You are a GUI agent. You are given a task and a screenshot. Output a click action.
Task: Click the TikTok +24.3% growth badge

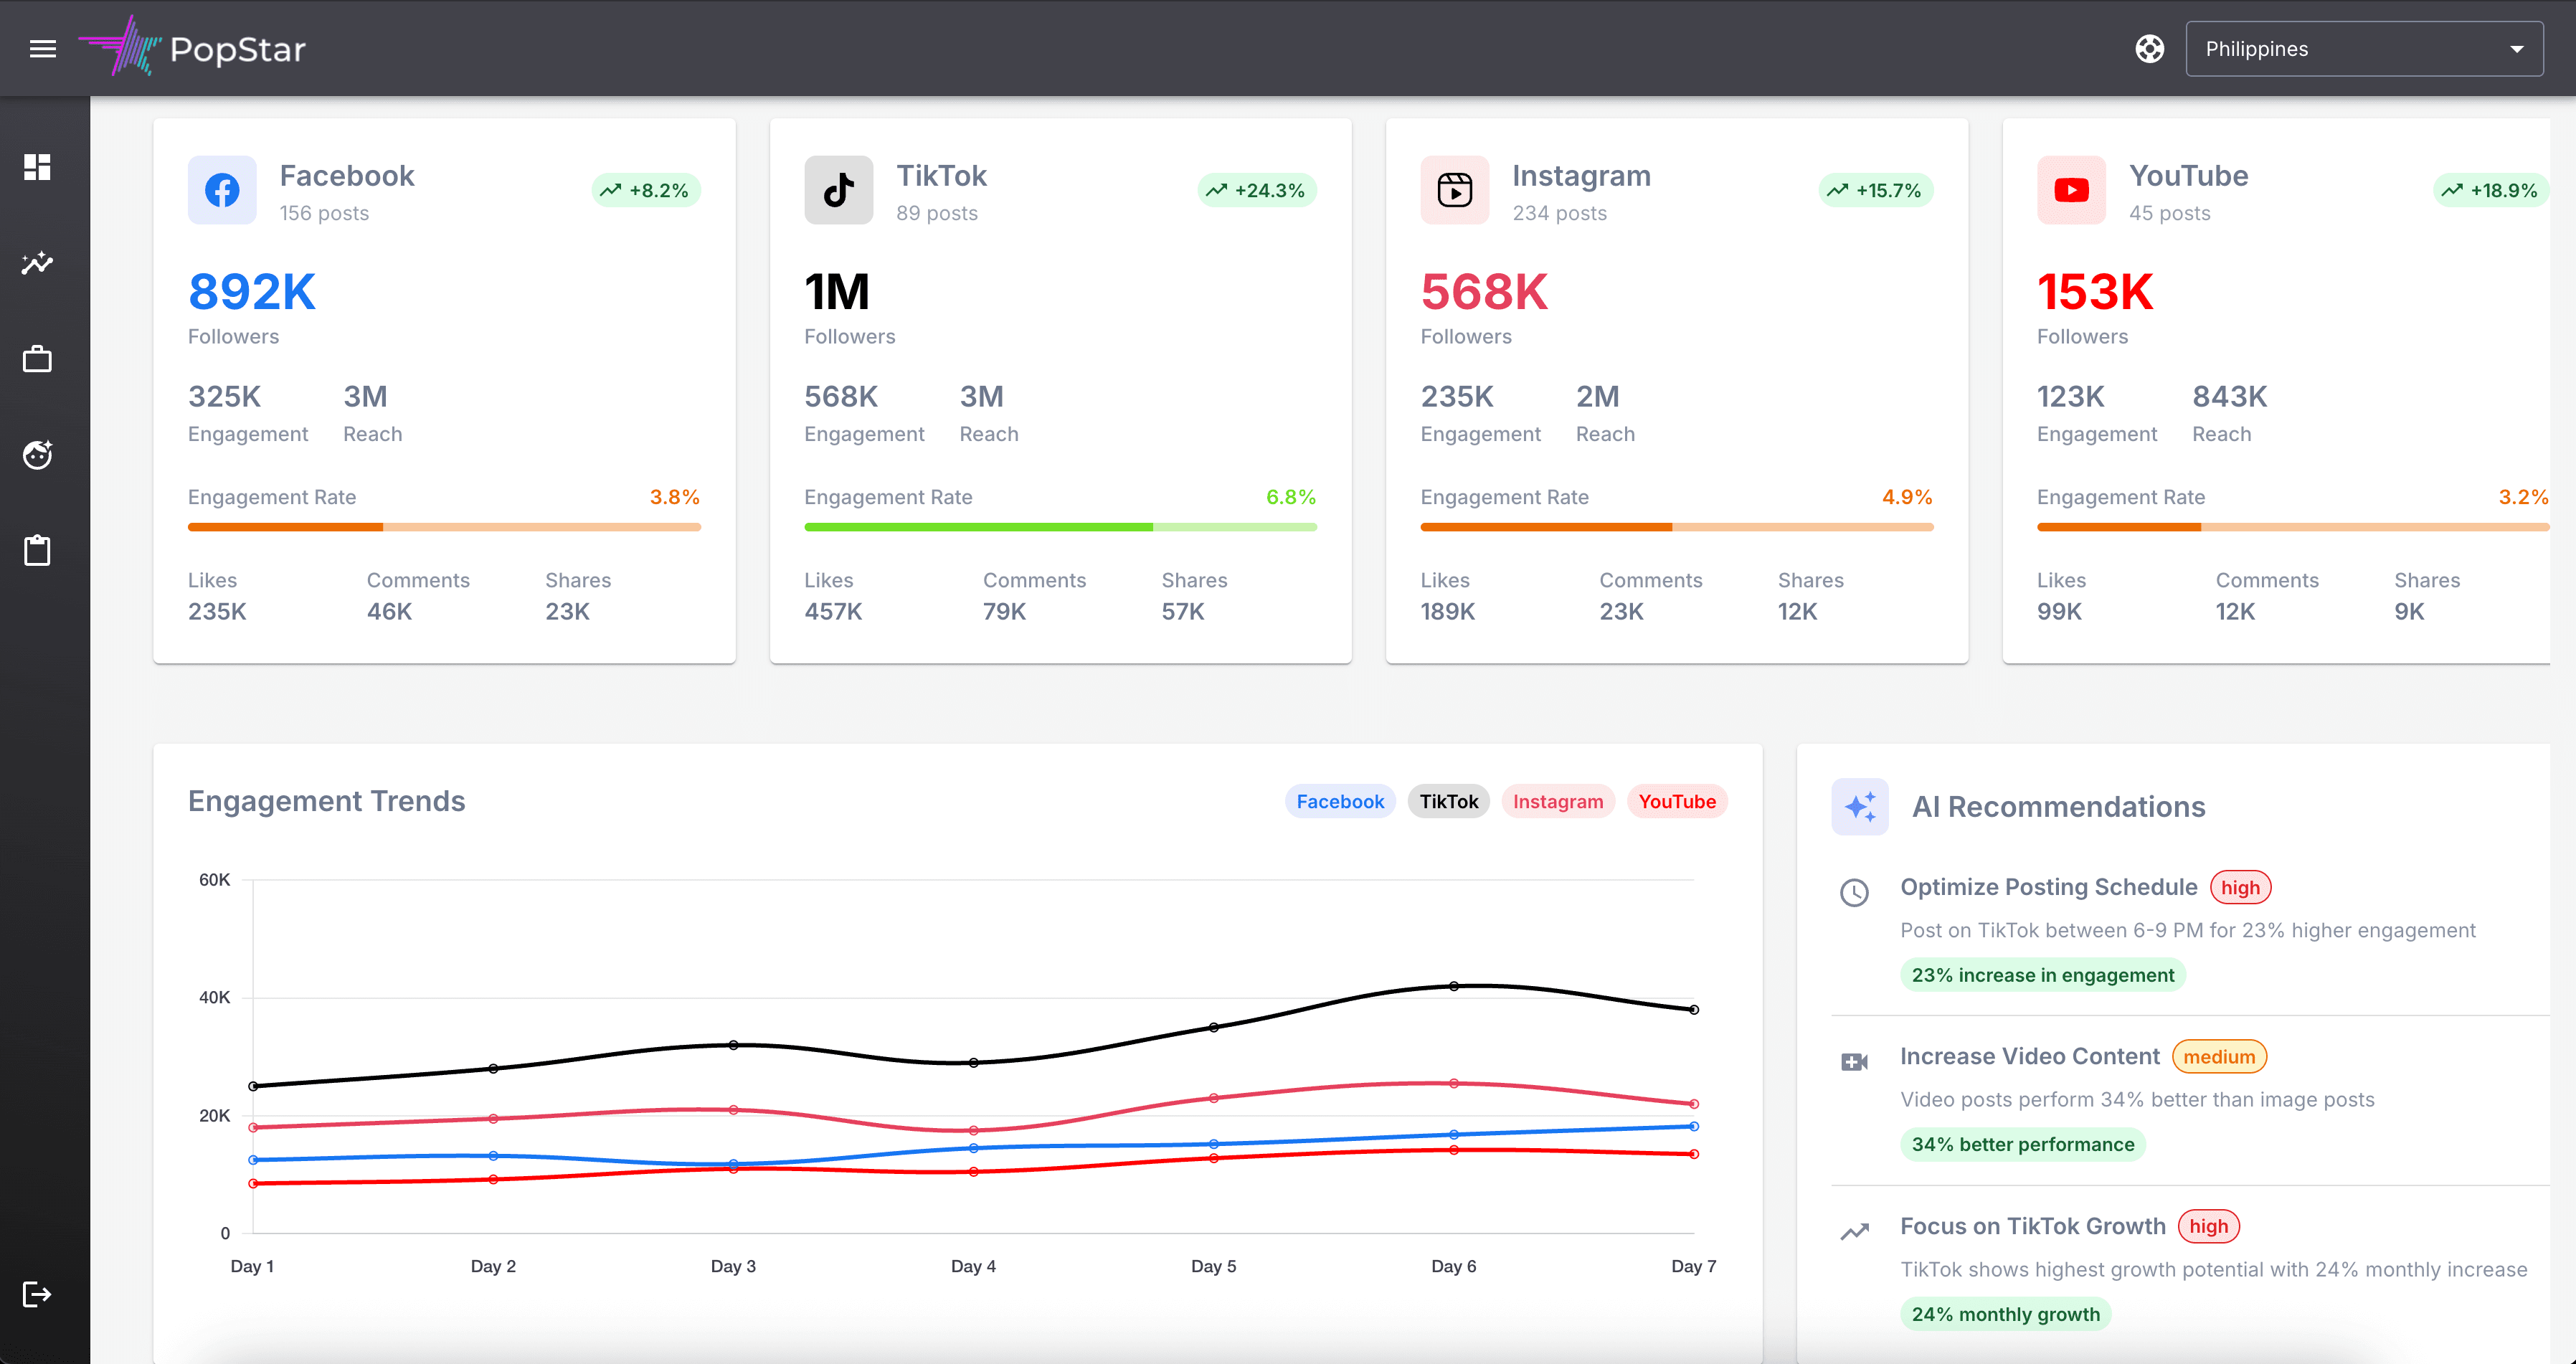[x=1256, y=190]
